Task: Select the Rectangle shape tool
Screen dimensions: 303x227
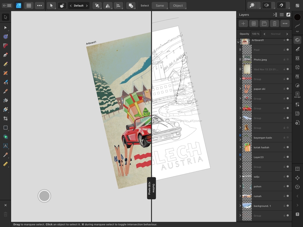Action: 5,128
